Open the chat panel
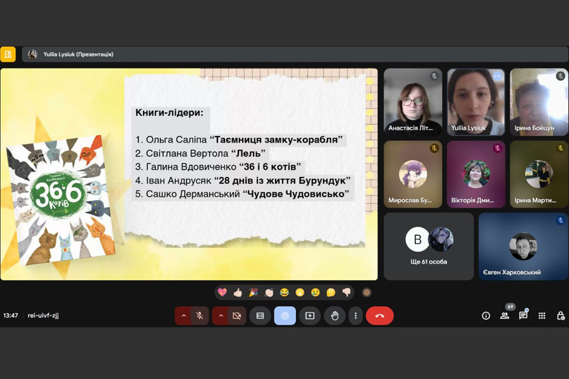 click(523, 316)
